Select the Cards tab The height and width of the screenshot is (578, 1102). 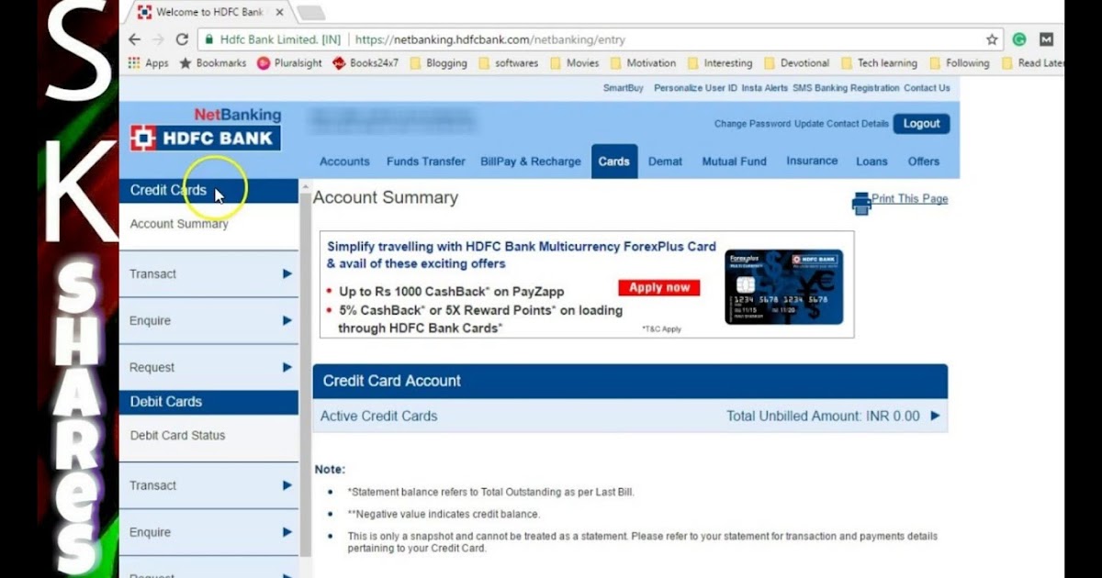pos(614,161)
